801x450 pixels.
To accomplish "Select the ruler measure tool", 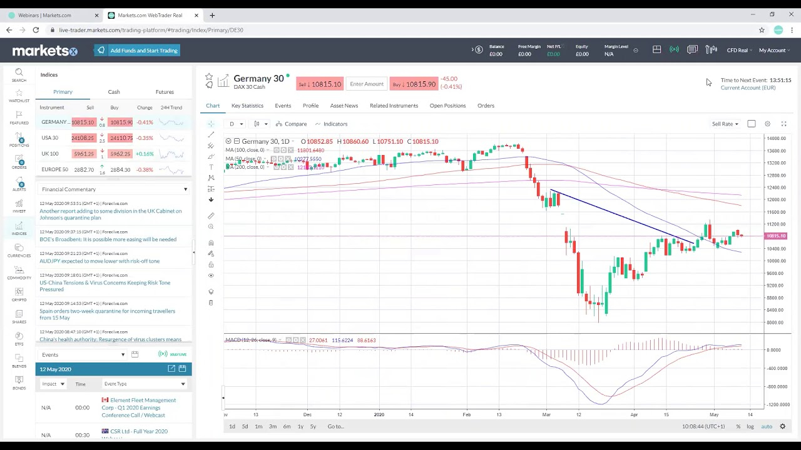I will [211, 216].
